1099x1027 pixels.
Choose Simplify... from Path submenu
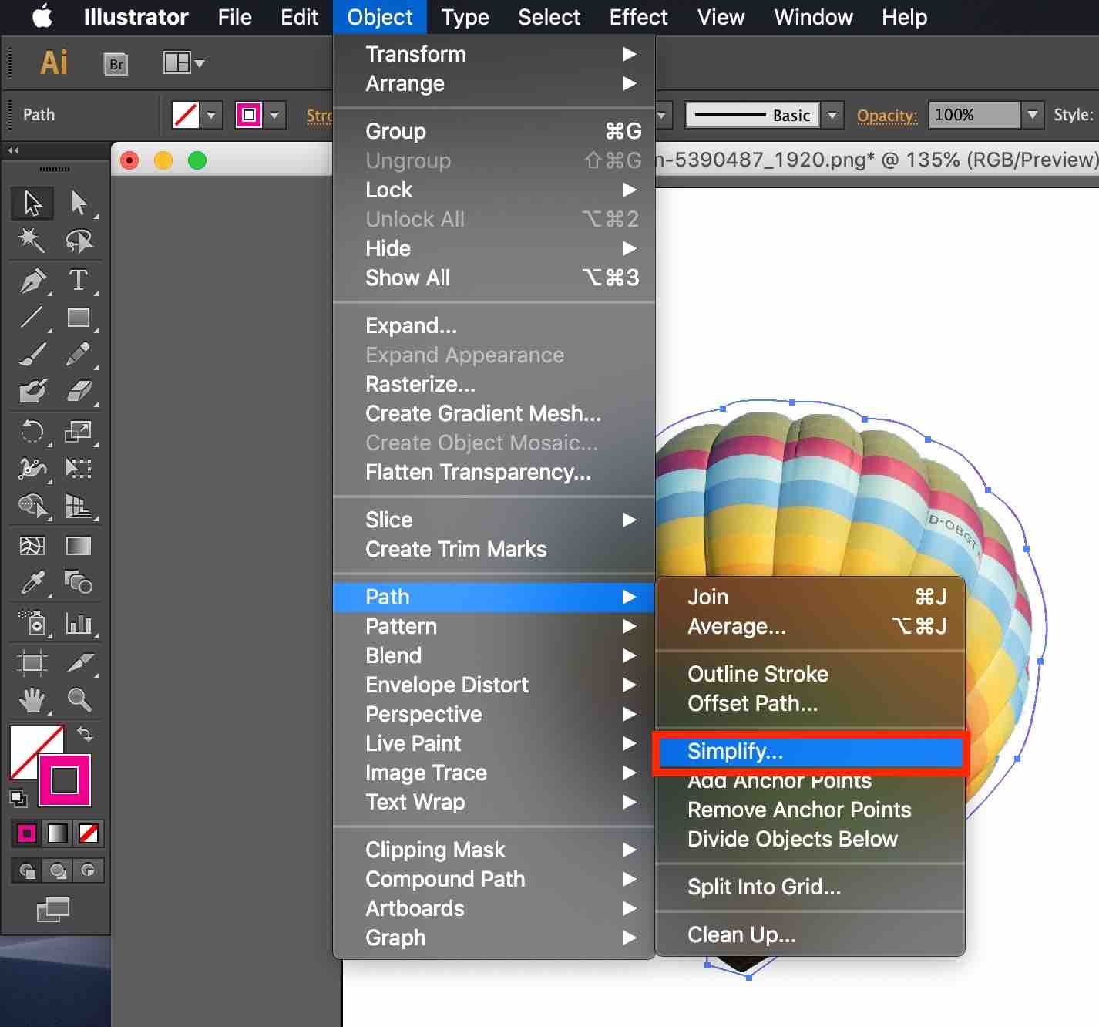(x=810, y=751)
